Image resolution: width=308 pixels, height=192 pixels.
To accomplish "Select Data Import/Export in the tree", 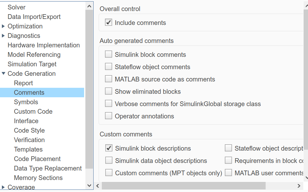I will coord(34,17).
